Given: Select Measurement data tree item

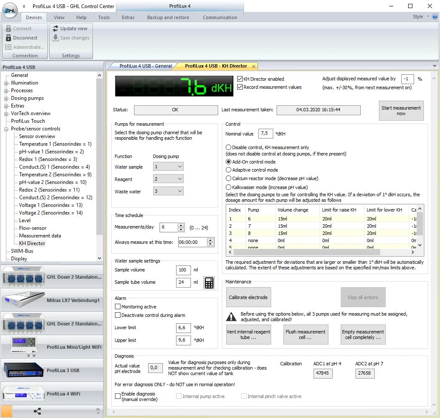Looking at the screenshot, I should point(40,236).
